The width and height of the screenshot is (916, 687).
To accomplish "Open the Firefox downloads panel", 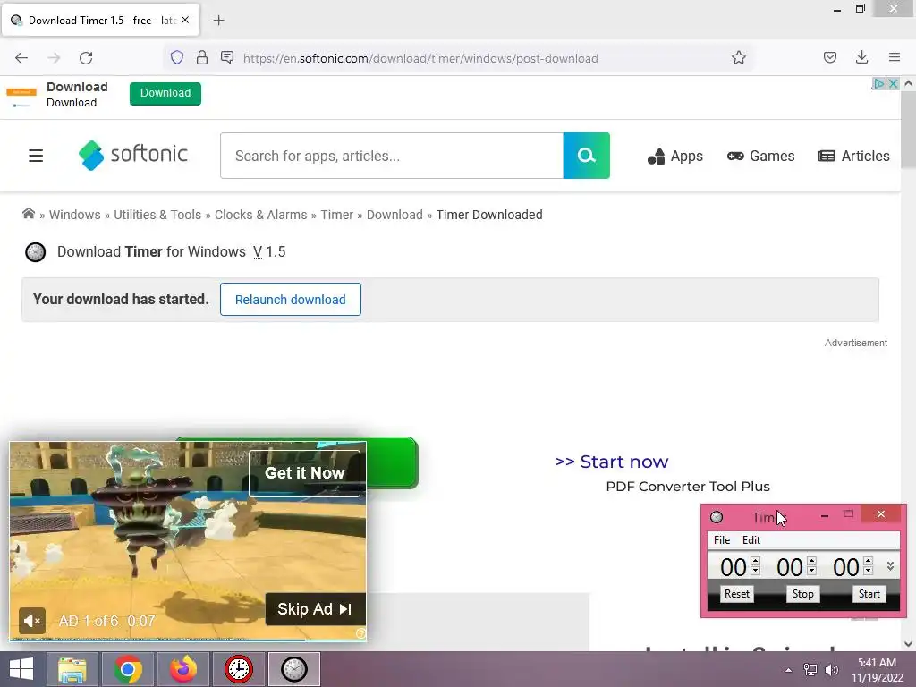I will tap(861, 57).
